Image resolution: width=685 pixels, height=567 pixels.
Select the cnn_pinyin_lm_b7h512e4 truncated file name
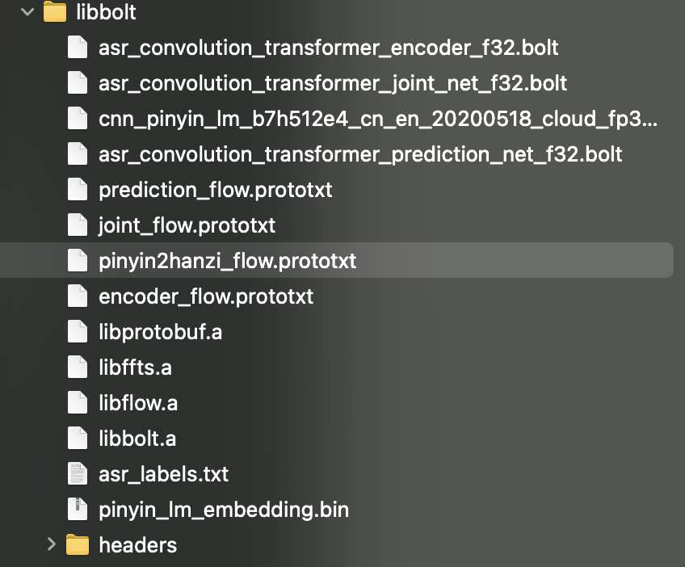pyautogui.click(x=378, y=119)
